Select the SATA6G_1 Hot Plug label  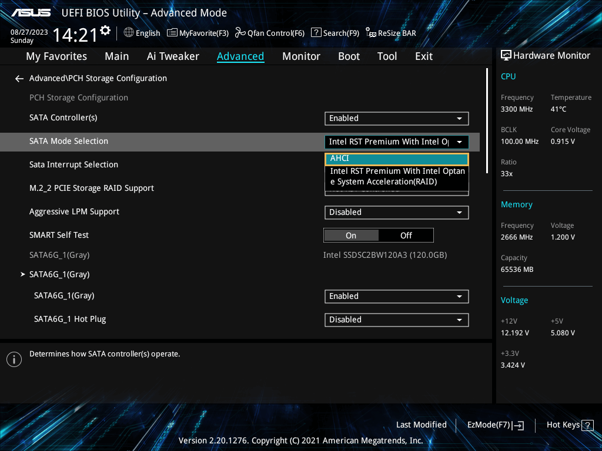(70, 319)
